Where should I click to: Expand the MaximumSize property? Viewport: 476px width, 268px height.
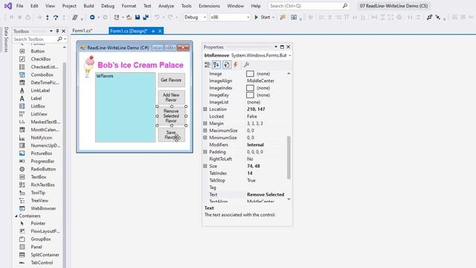pyautogui.click(x=205, y=130)
